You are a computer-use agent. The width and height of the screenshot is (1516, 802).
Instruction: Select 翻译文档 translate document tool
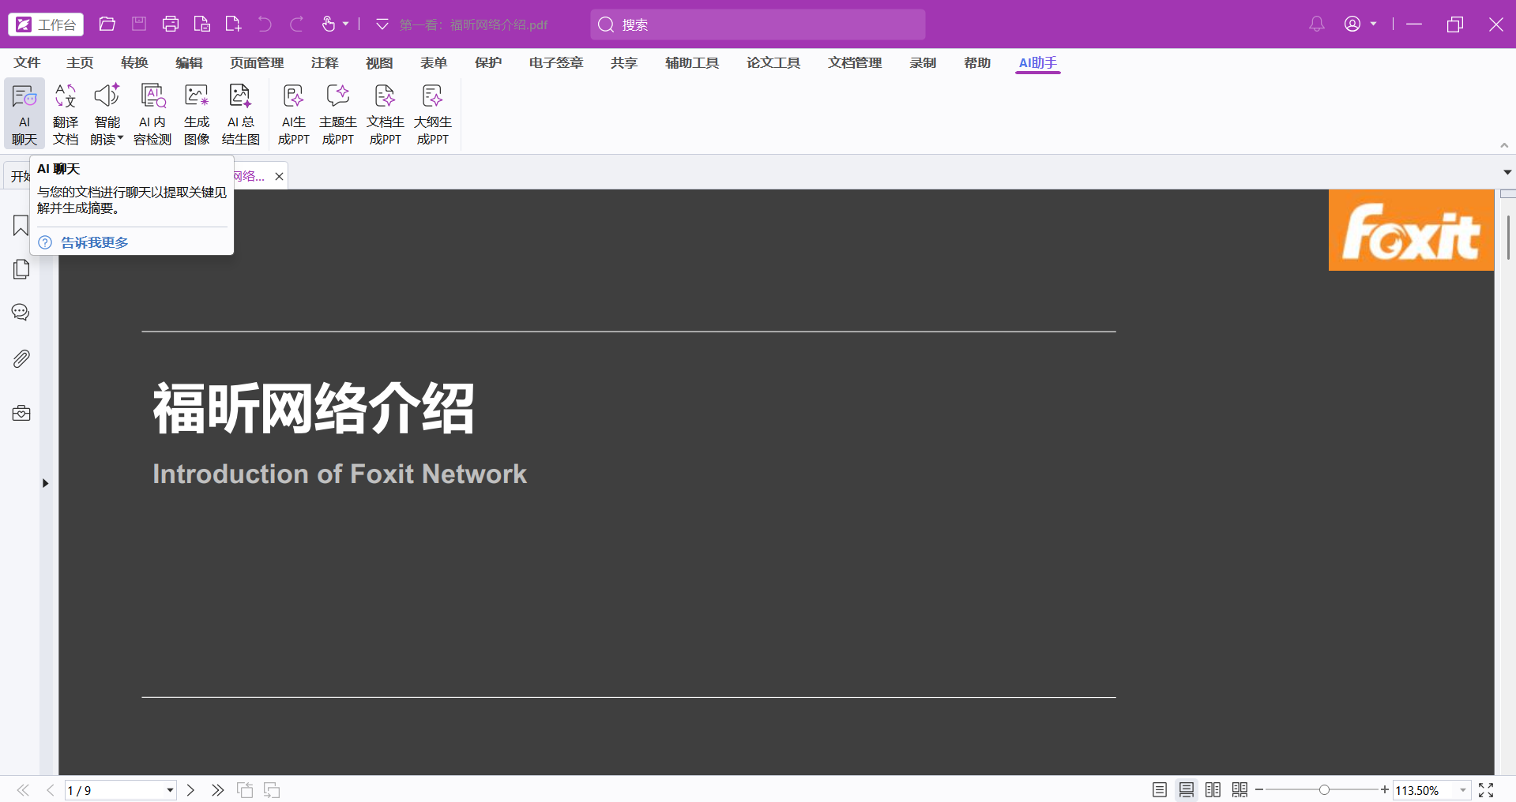click(66, 114)
